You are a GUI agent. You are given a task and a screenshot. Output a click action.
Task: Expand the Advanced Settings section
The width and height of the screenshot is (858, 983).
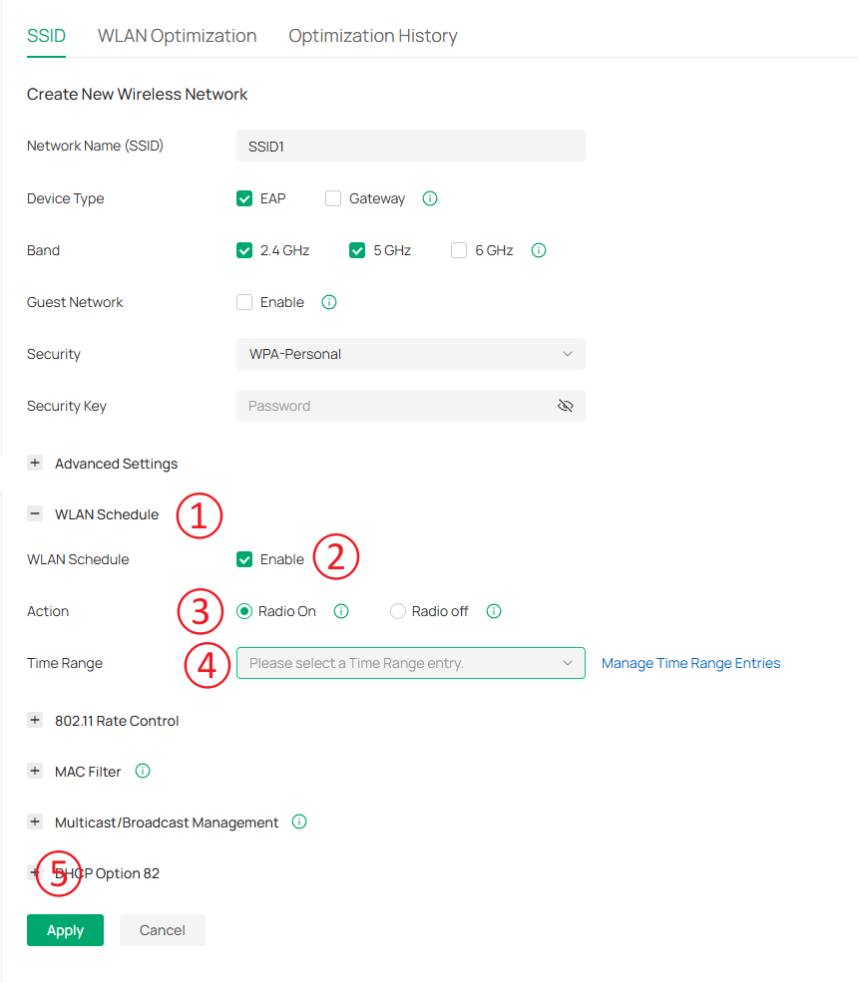(35, 463)
